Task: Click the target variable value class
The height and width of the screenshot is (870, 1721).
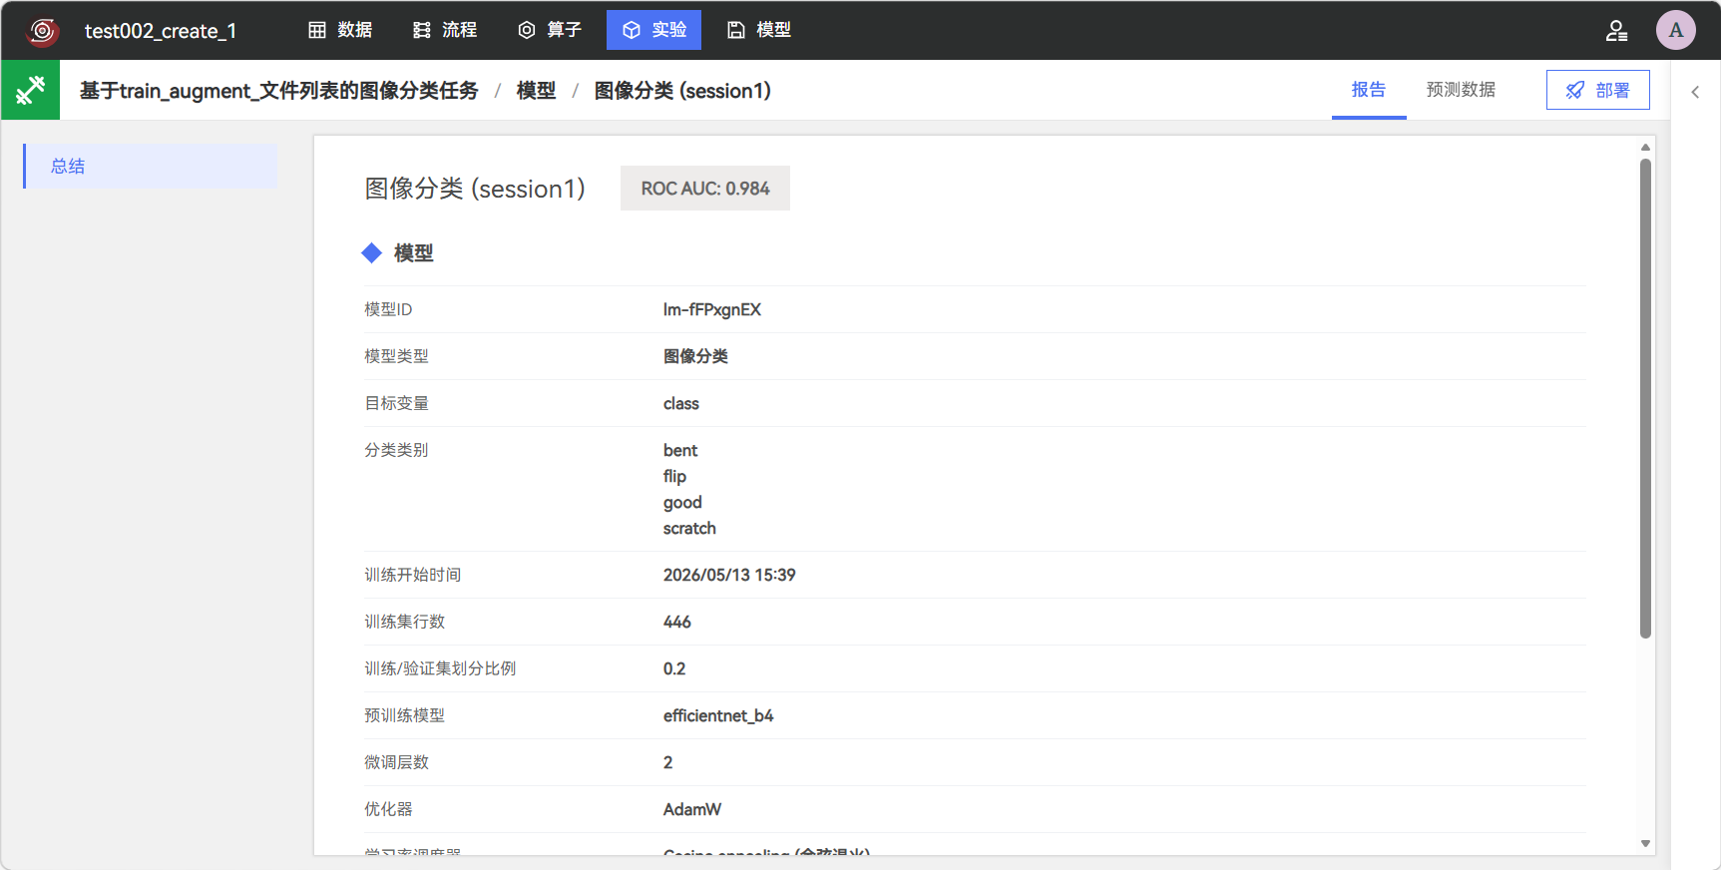Action: (x=681, y=403)
